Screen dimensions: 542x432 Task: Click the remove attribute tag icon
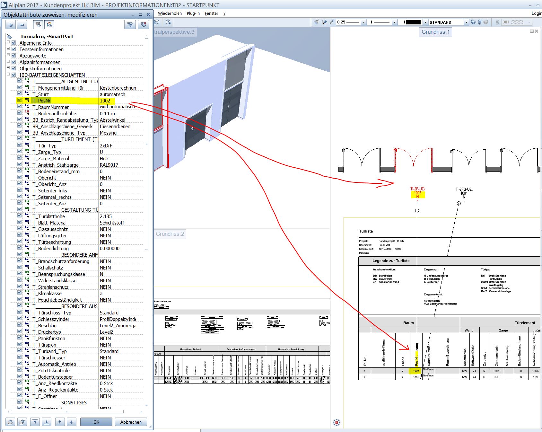coord(144,25)
